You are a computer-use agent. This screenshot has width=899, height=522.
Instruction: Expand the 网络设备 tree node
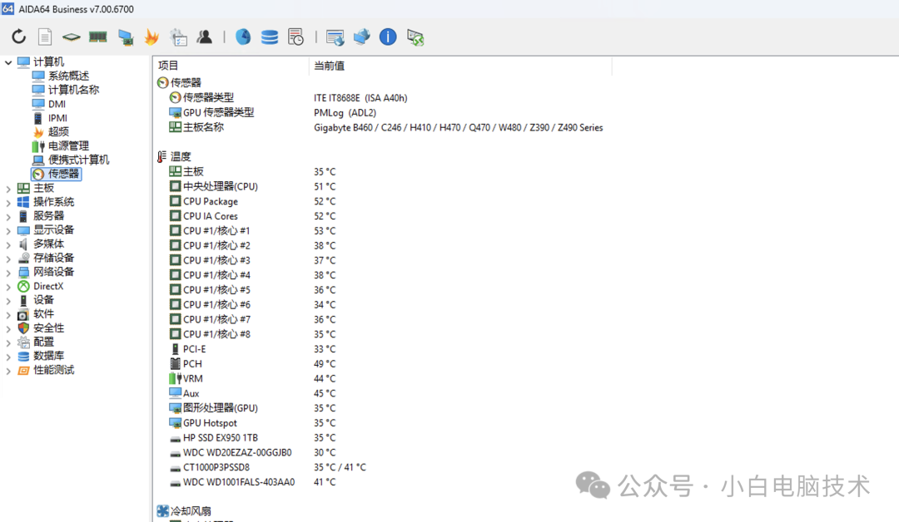coord(8,273)
